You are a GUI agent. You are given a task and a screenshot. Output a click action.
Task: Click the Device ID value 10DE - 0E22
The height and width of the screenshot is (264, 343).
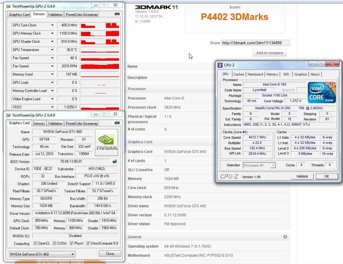pyautogui.click(x=43, y=169)
